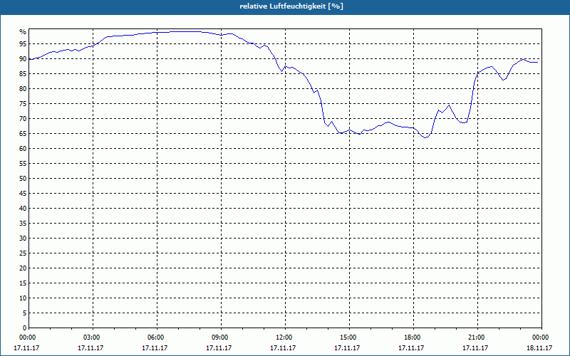The height and width of the screenshot is (356, 570).
Task: Click the y-axis value 60
Action: [23, 149]
